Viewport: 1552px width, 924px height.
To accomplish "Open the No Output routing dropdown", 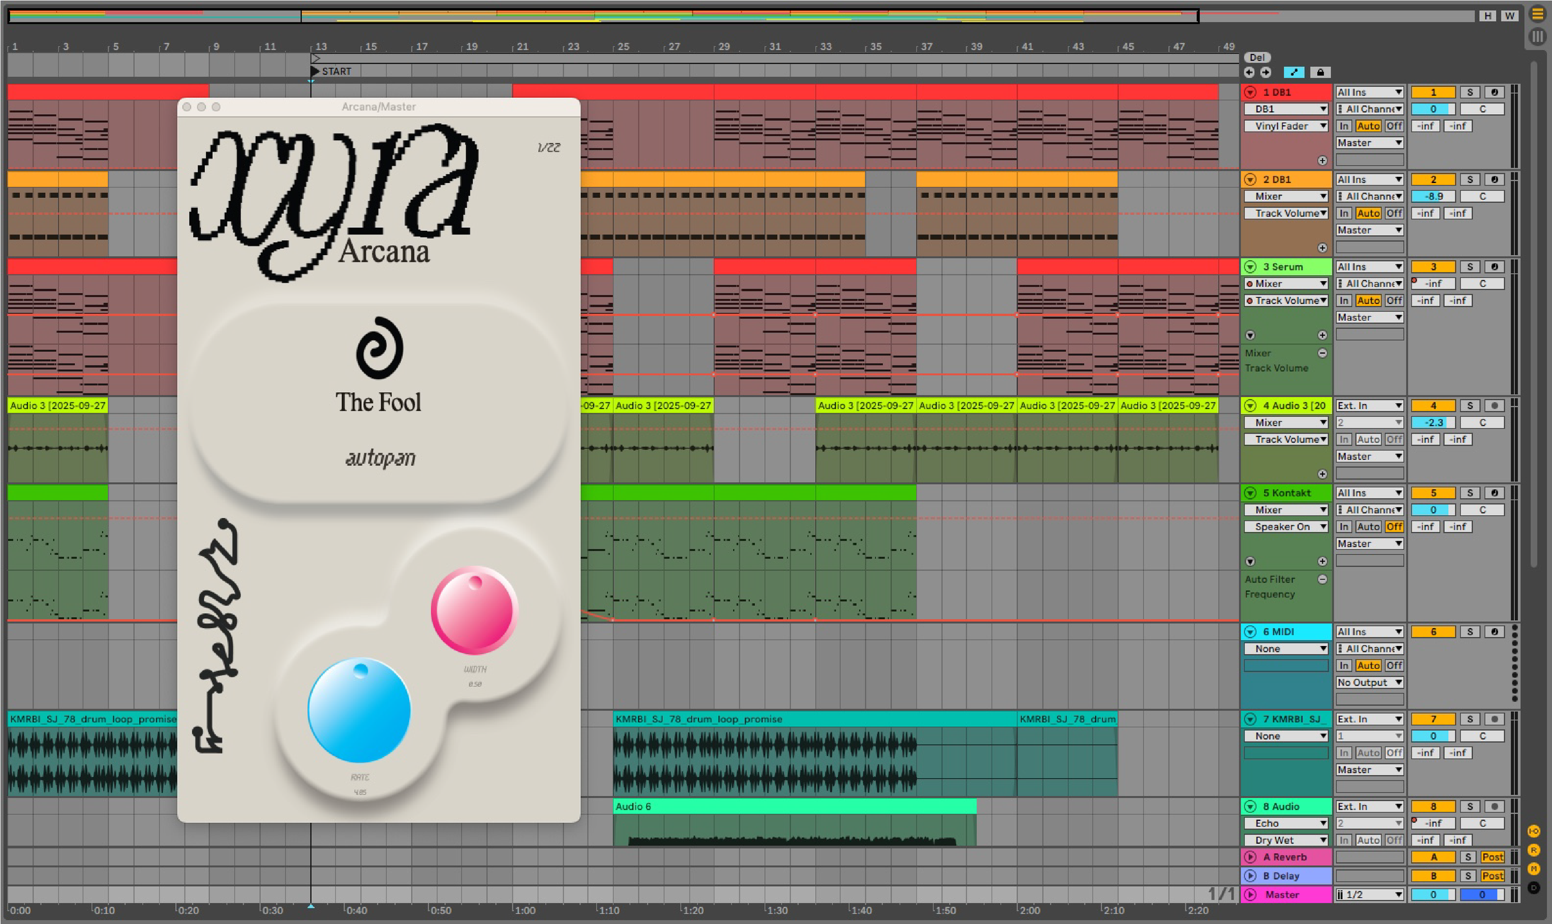I will click(x=1369, y=683).
